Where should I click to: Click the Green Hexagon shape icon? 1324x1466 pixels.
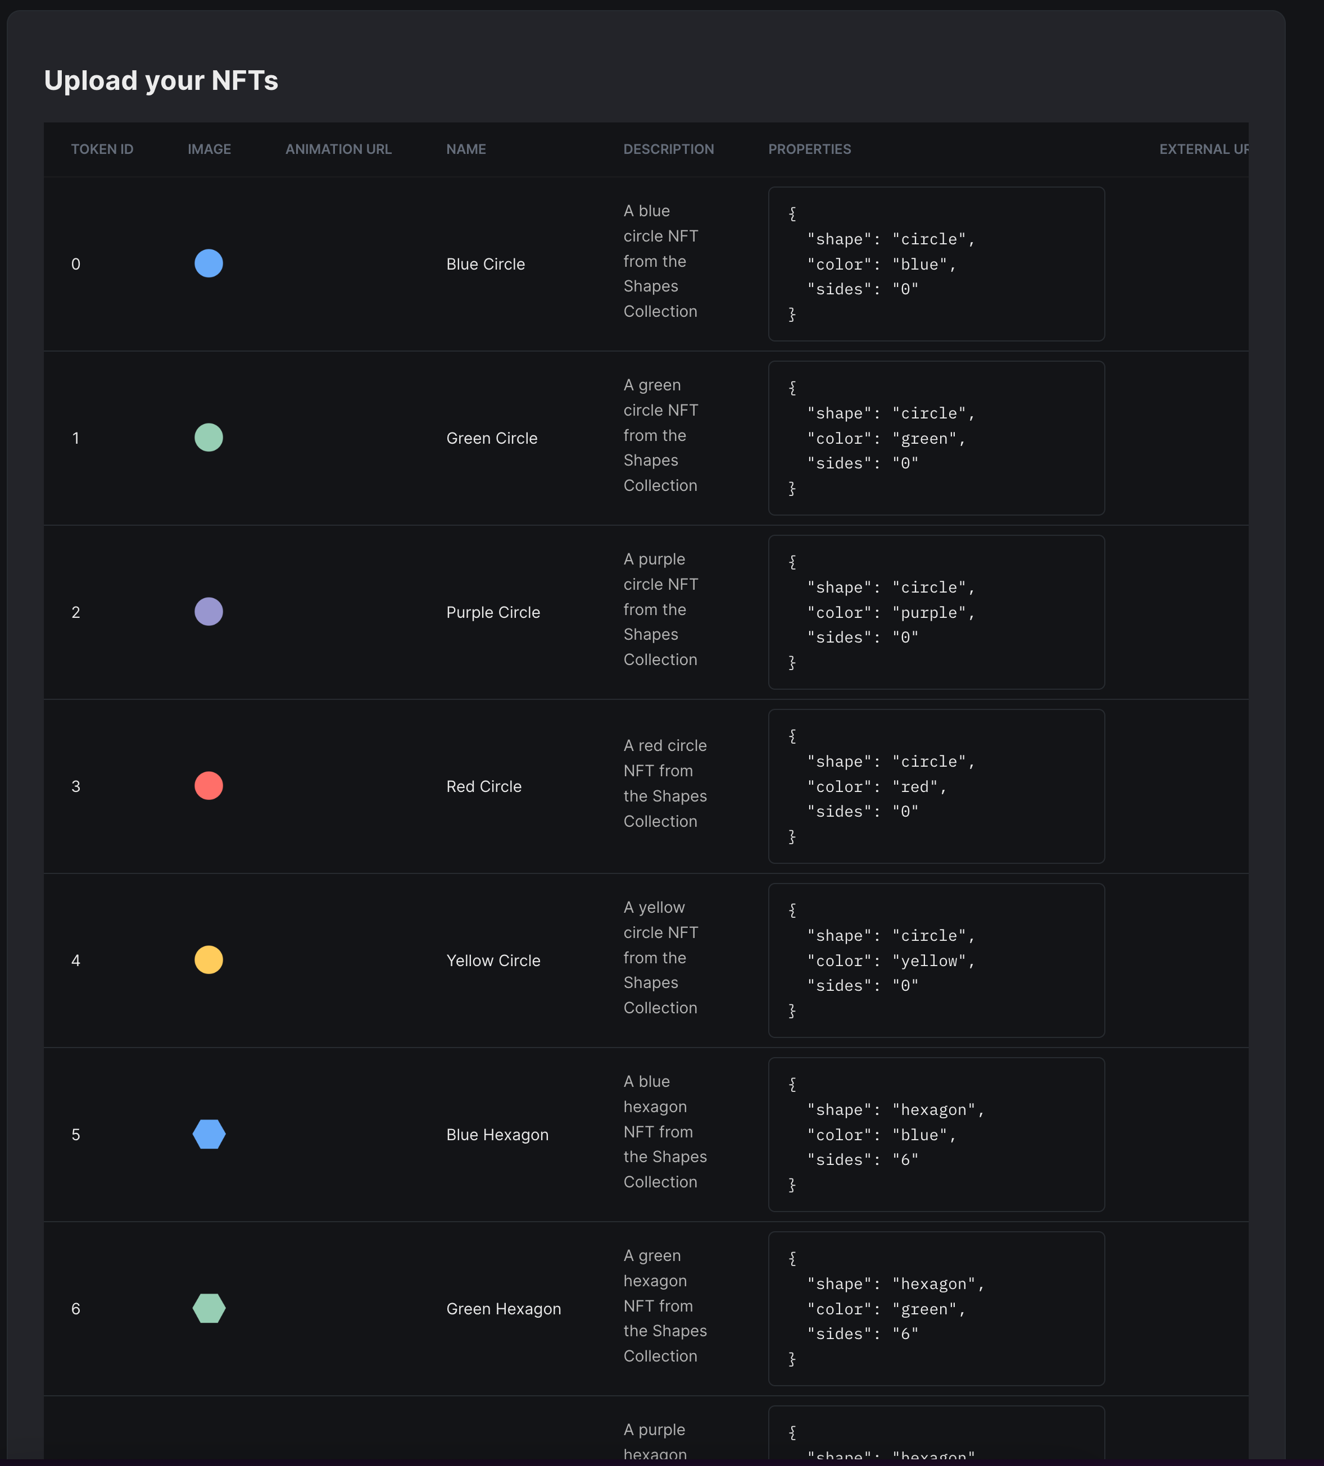point(209,1308)
